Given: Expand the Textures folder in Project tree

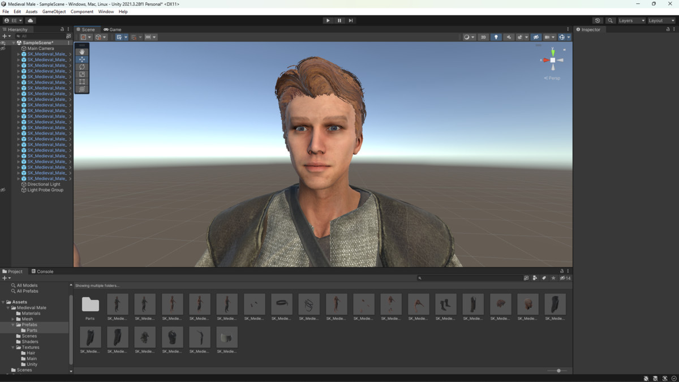Looking at the screenshot, I should click(13, 347).
